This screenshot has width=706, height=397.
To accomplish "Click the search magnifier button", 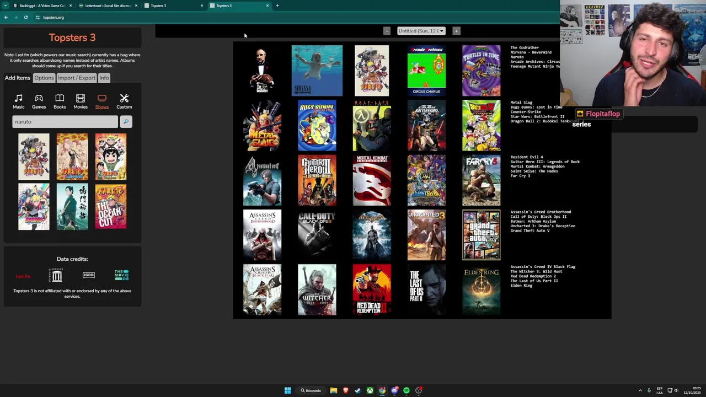I will click(x=126, y=121).
